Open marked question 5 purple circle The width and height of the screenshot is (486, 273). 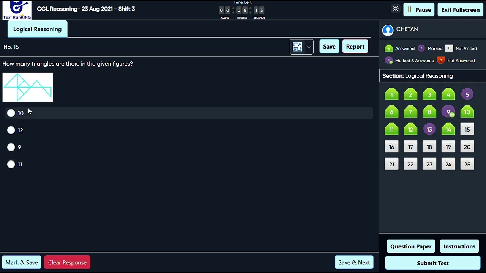467,94
